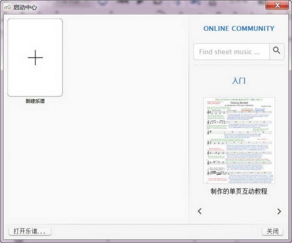Click the 打开乐谱... button
This screenshot has height=243, width=292.
pos(30,231)
